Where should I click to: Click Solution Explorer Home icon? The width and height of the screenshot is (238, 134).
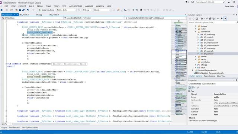point(197,19)
